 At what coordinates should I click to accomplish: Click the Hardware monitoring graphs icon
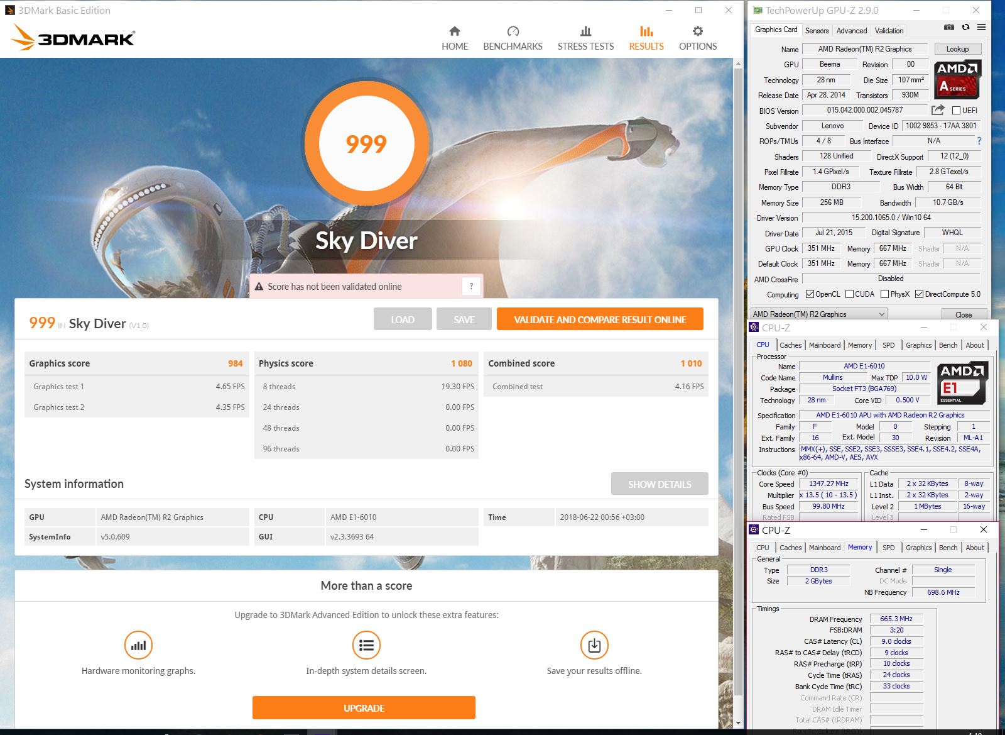138,645
